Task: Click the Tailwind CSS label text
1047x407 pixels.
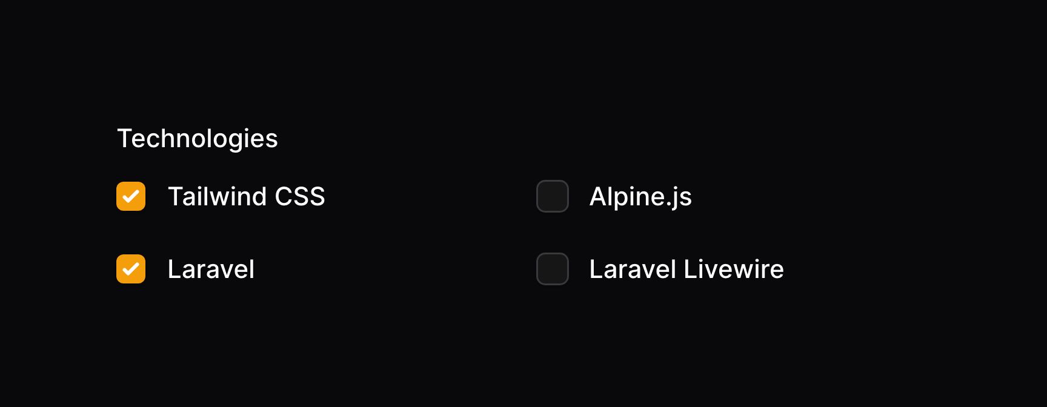Action: coord(246,196)
